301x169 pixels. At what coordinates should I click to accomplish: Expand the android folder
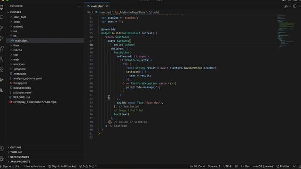(x=18, y=26)
